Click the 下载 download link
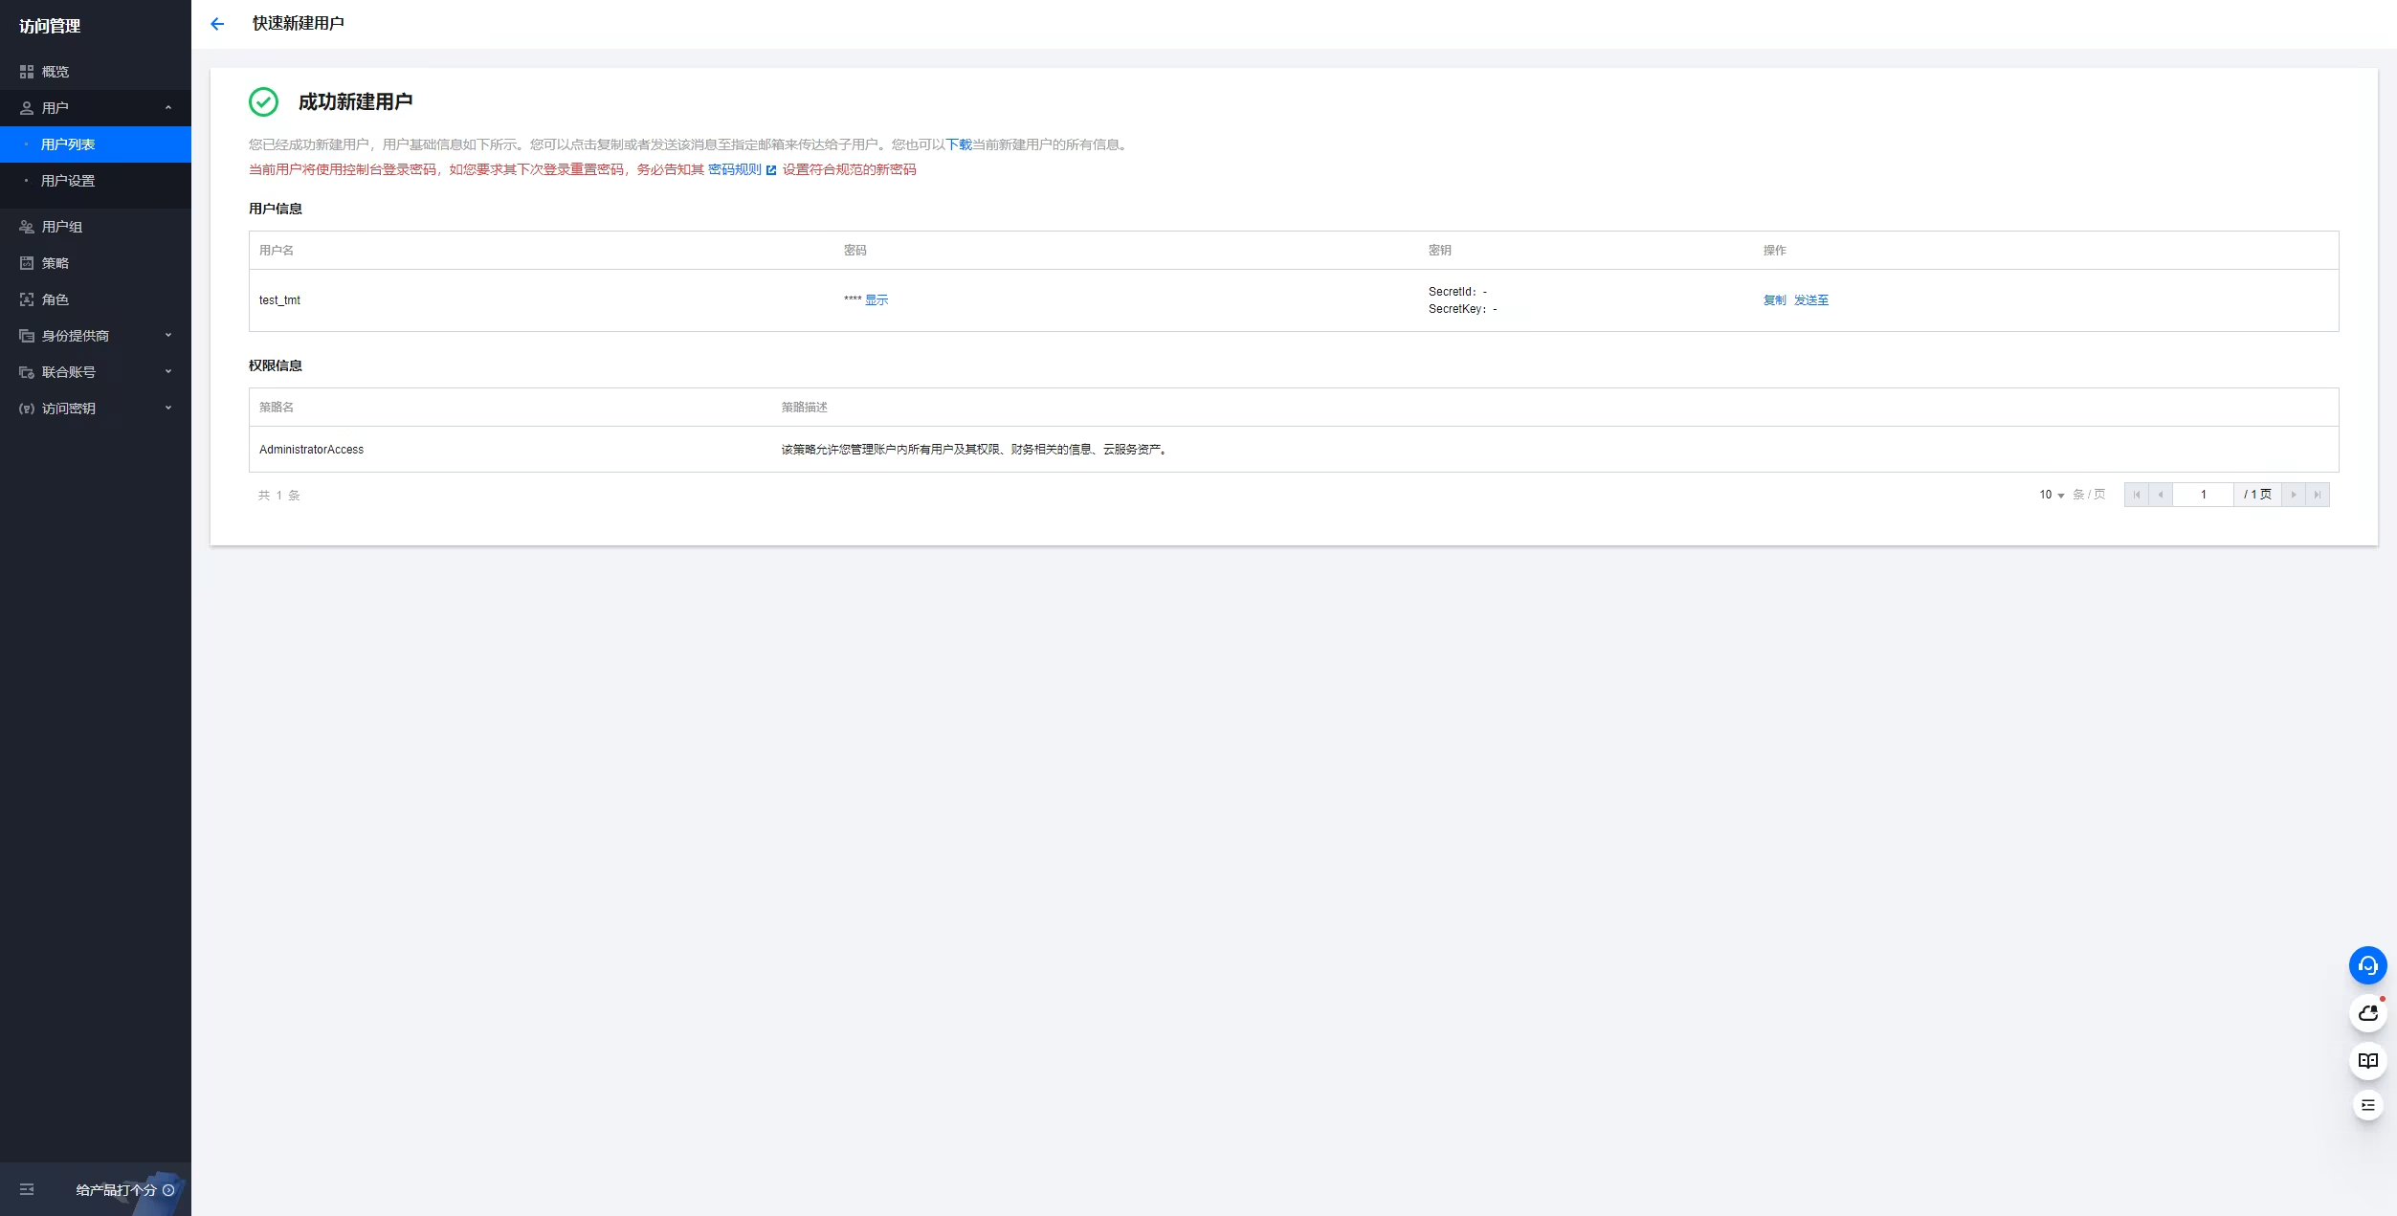 click(x=959, y=144)
